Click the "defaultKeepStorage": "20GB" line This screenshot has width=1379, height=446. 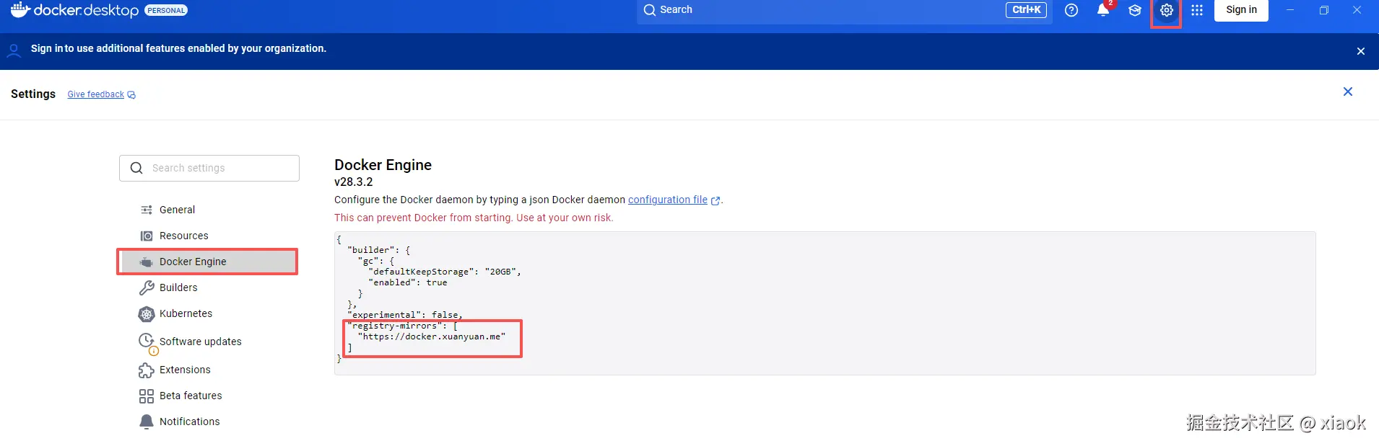[x=445, y=272]
